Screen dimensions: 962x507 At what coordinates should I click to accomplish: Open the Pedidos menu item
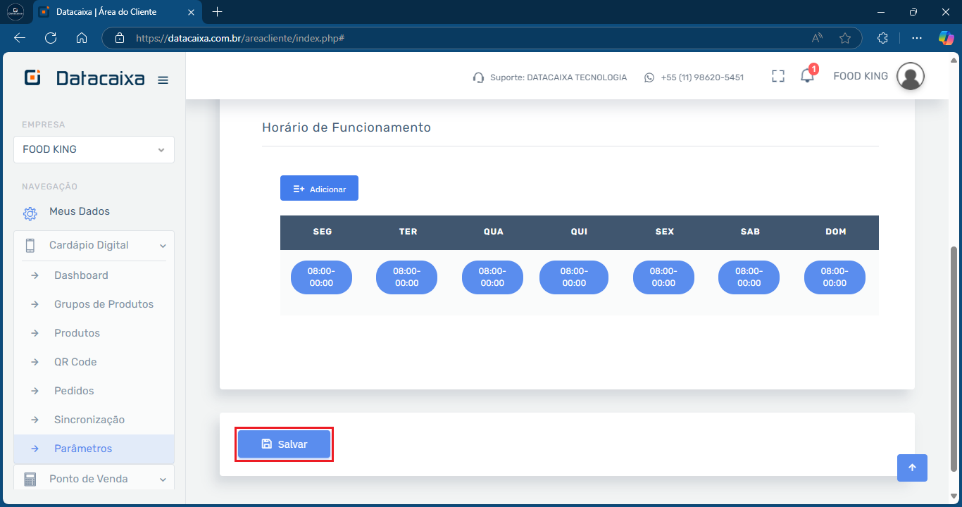point(74,391)
